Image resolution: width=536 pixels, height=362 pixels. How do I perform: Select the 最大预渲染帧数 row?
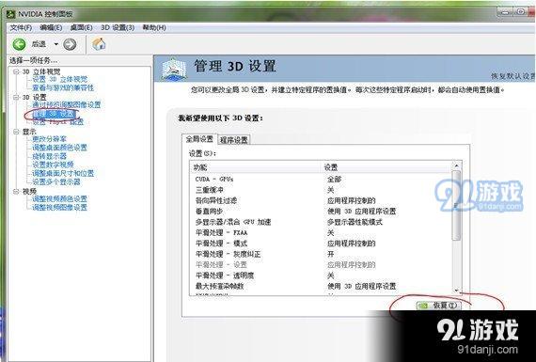pyautogui.click(x=321, y=286)
